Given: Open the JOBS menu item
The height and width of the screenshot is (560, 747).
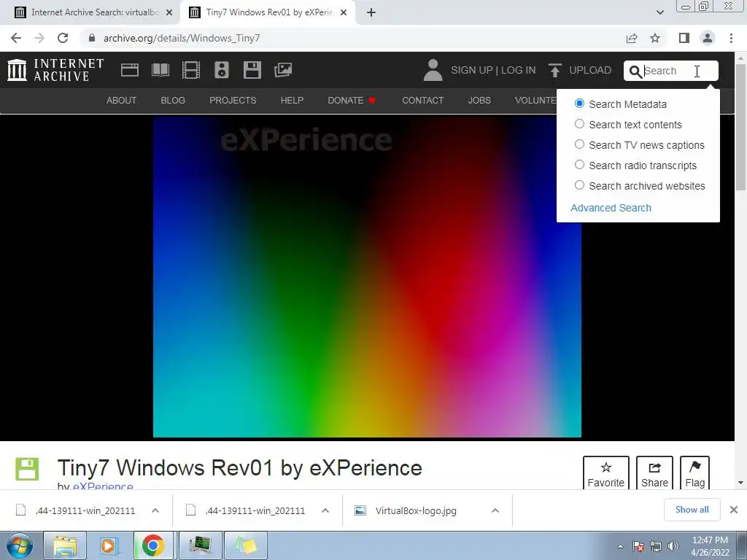Looking at the screenshot, I should point(479,101).
